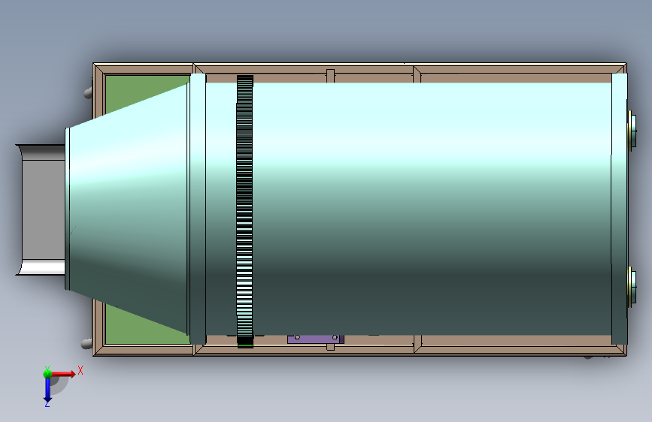Click the red X axis arrow of triad
The image size is (652, 422).
point(63,374)
